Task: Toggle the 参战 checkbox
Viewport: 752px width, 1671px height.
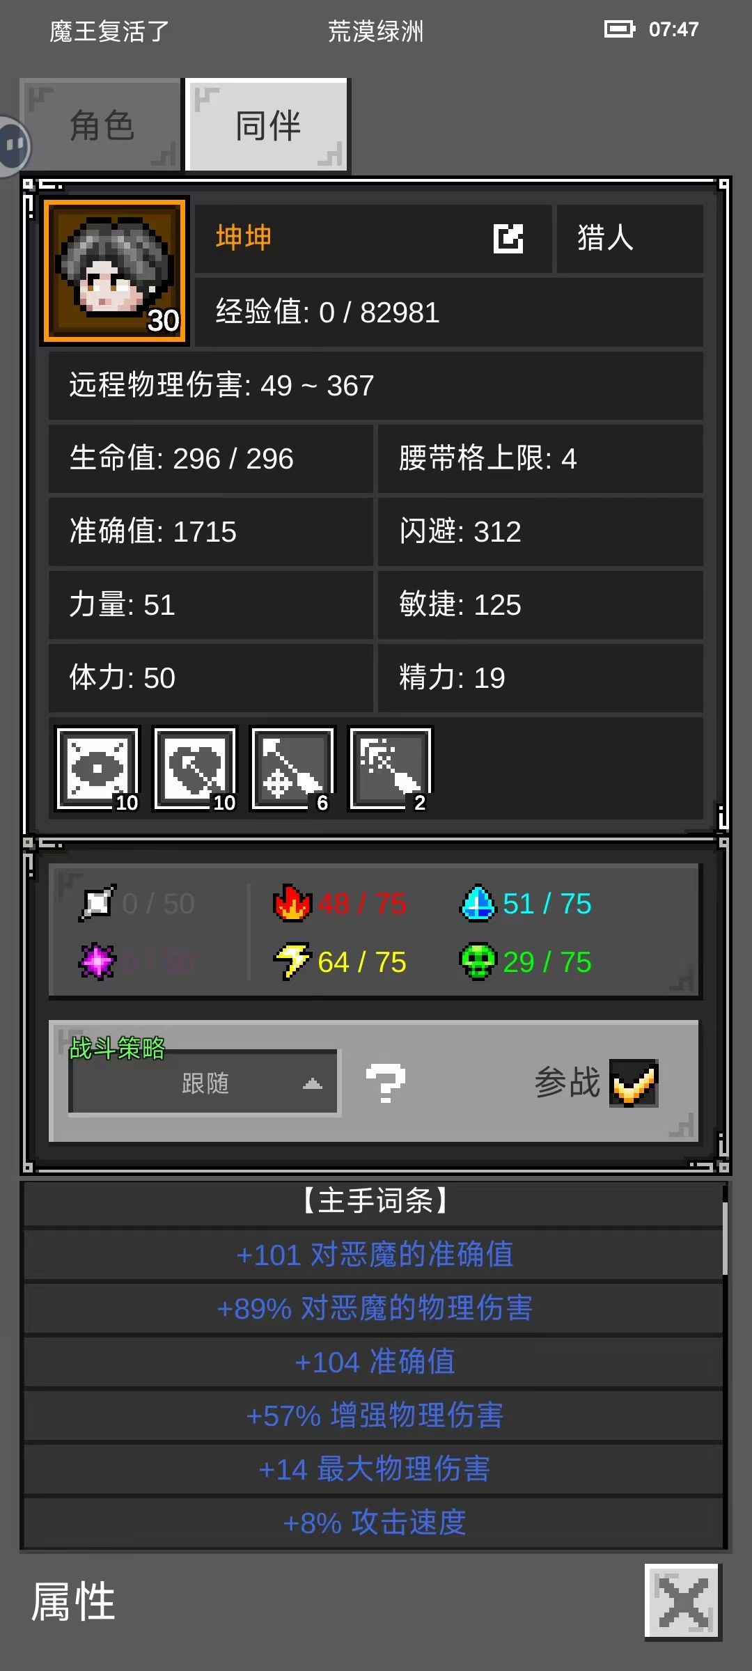Action: (x=634, y=1083)
